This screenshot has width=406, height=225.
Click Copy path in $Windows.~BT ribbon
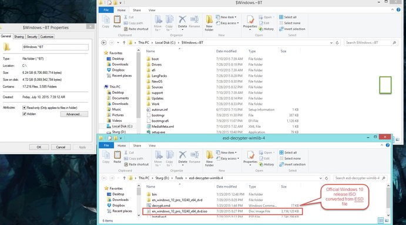click(x=133, y=23)
